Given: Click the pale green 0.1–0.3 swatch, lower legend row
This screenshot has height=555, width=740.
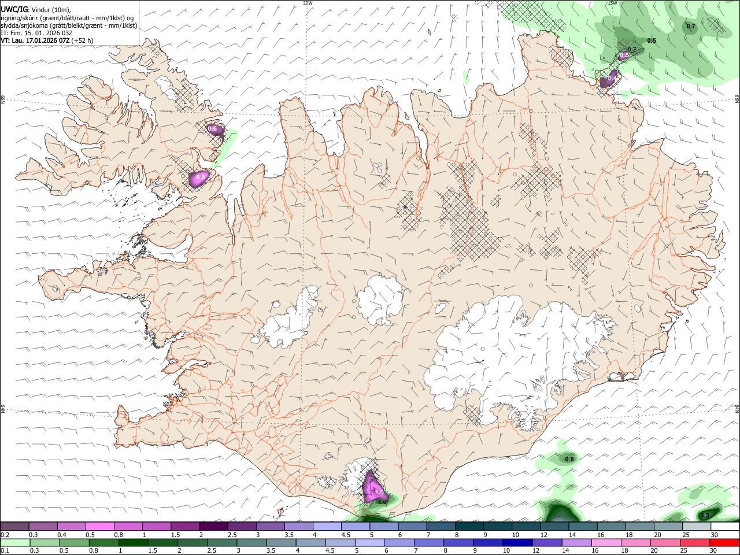Looking at the screenshot, I should click(15, 543).
